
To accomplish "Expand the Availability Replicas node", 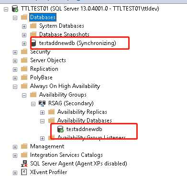I will tap(42, 112).
